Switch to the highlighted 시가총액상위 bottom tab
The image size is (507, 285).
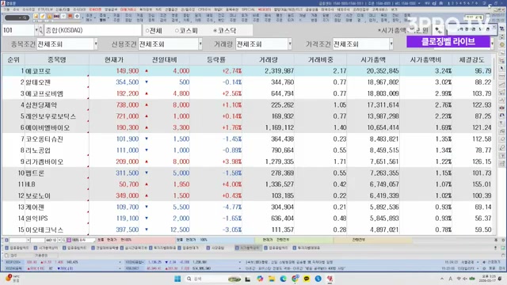[x=248, y=248]
